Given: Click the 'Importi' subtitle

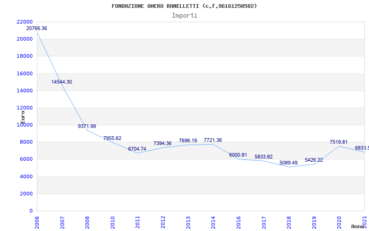Looking at the screenshot, I should [184, 16].
